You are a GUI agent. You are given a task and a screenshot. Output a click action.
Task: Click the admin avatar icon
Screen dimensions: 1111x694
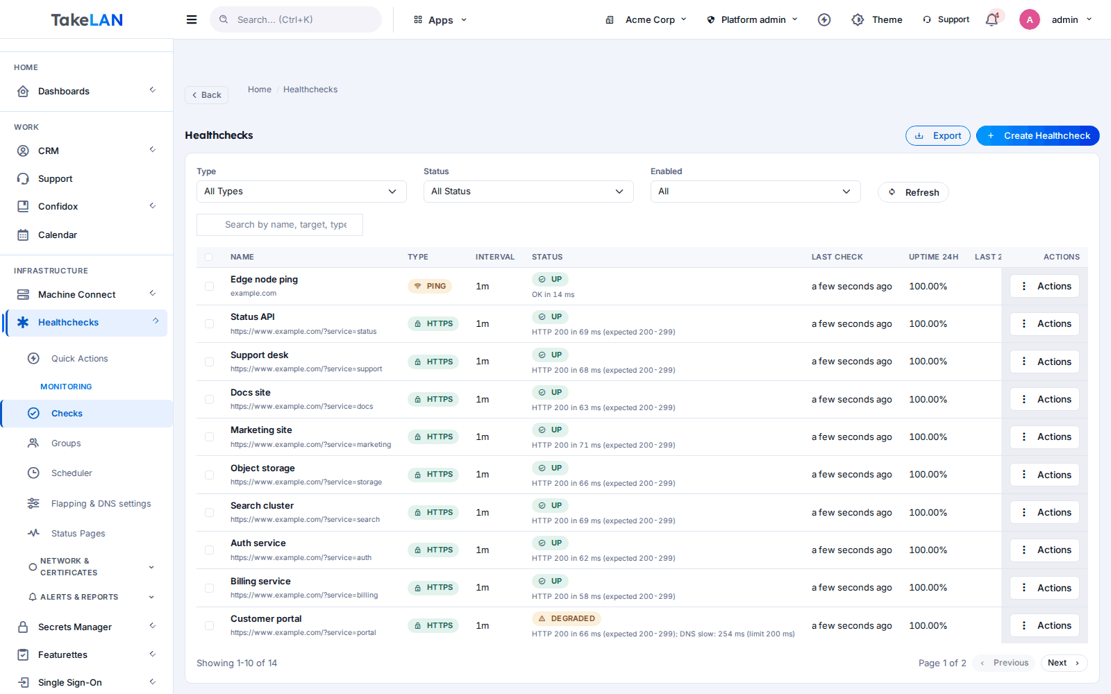point(1030,19)
